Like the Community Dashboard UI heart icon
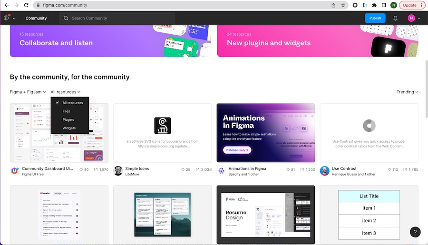Screen dimensions: 428x245 tap(81, 169)
